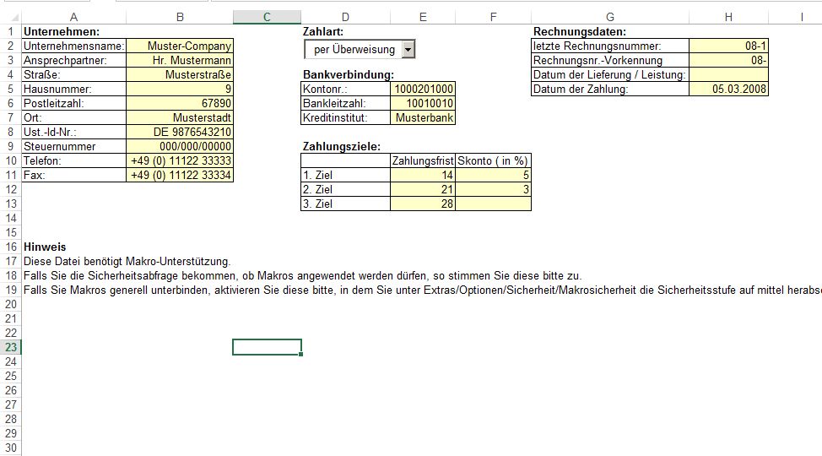Viewport: 822px width, 456px height.
Task: Click the Ansprechpartner value Hr. Mustermann
Action: pyautogui.click(x=180, y=60)
